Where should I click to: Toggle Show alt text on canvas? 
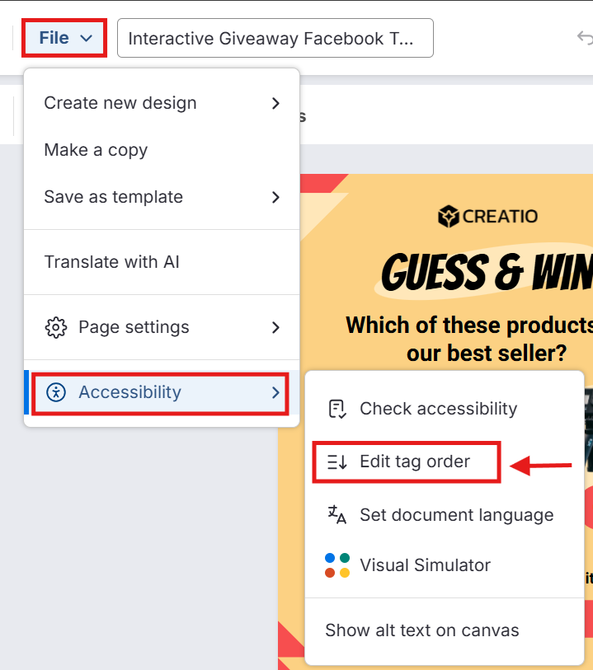click(x=421, y=630)
